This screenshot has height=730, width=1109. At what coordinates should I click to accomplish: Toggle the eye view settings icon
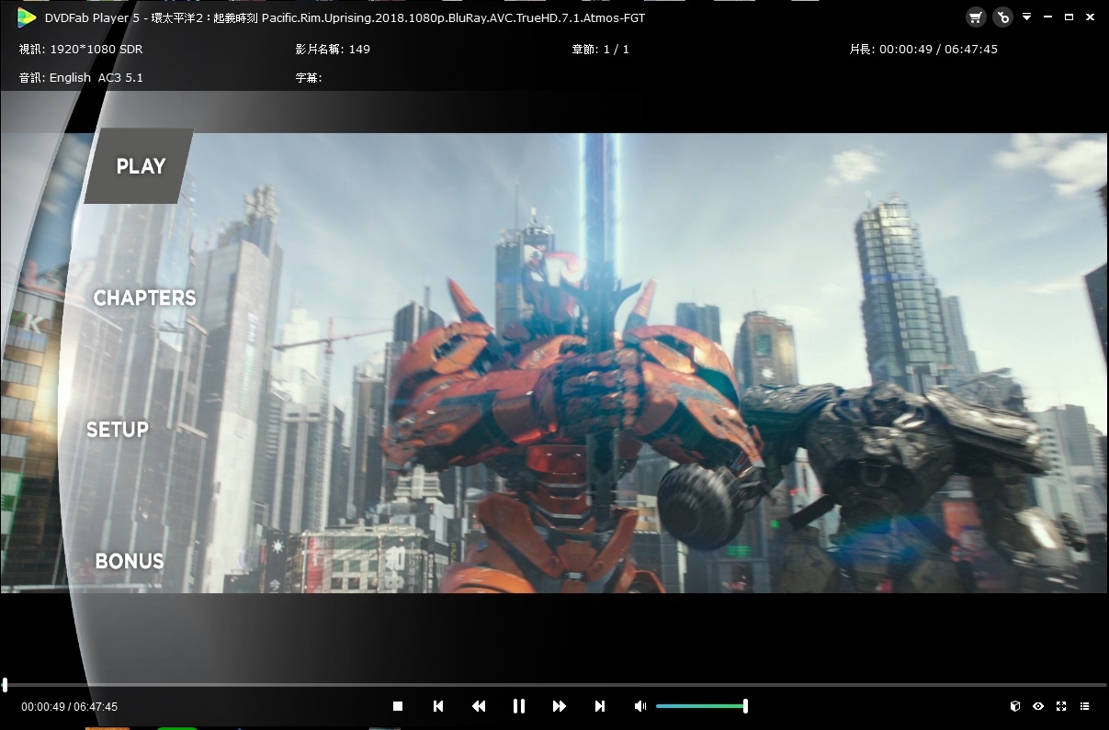pos(1038,706)
